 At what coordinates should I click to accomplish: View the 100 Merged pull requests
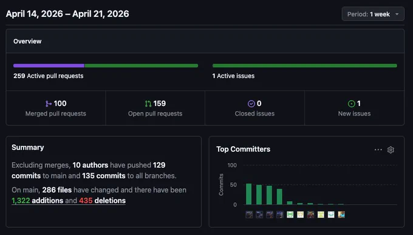(56, 108)
